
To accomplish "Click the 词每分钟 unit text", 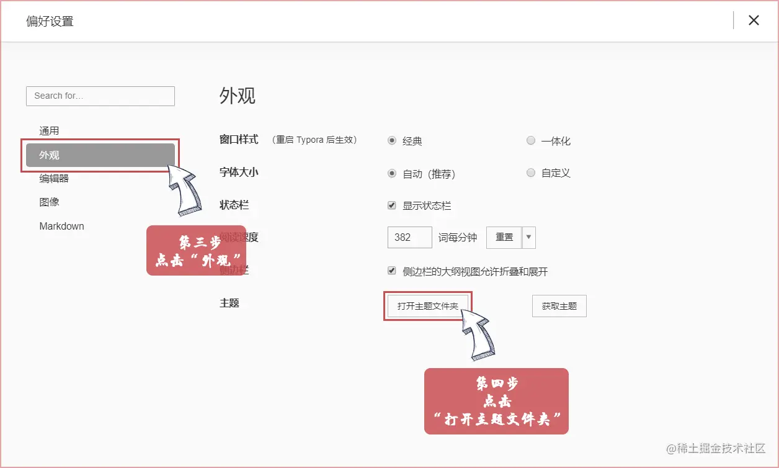I will pyautogui.click(x=458, y=238).
